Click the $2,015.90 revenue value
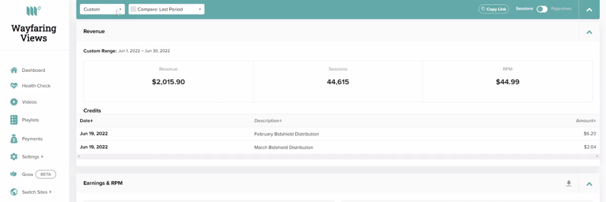The height and width of the screenshot is (202, 606). tap(168, 82)
